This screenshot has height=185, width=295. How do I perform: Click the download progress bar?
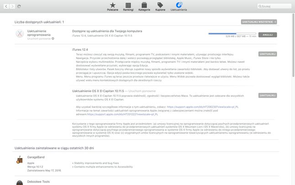[232, 33]
